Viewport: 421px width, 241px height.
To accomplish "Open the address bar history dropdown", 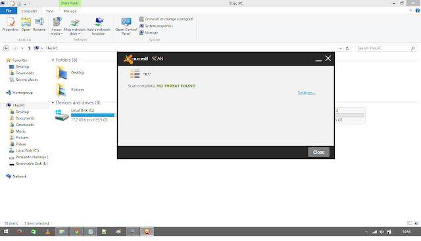I will pos(341,48).
